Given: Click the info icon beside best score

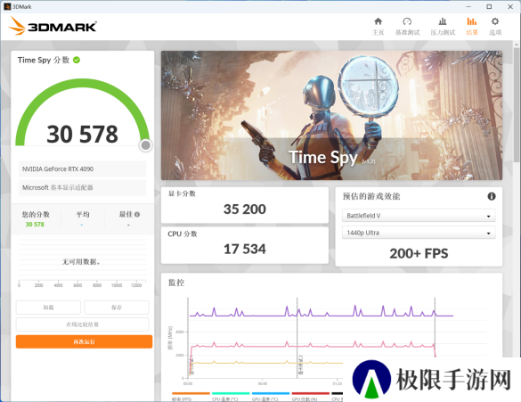Looking at the screenshot, I should pos(137,215).
